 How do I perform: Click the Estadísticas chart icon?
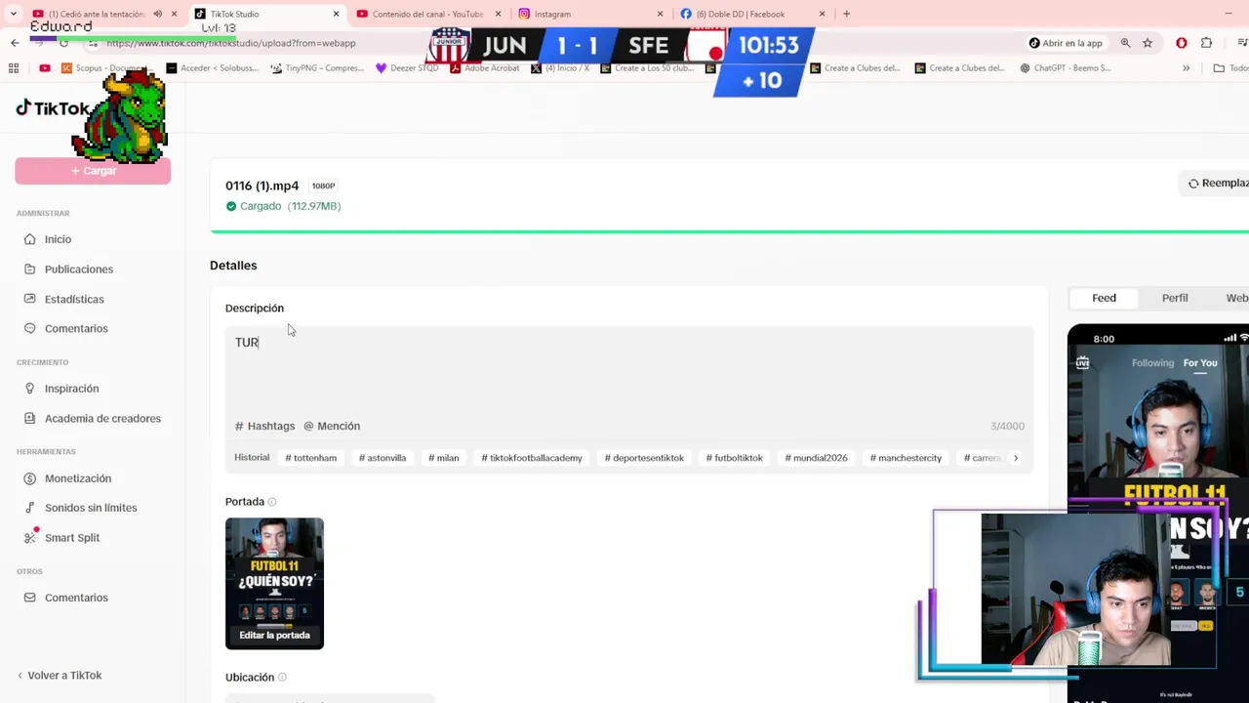30,299
